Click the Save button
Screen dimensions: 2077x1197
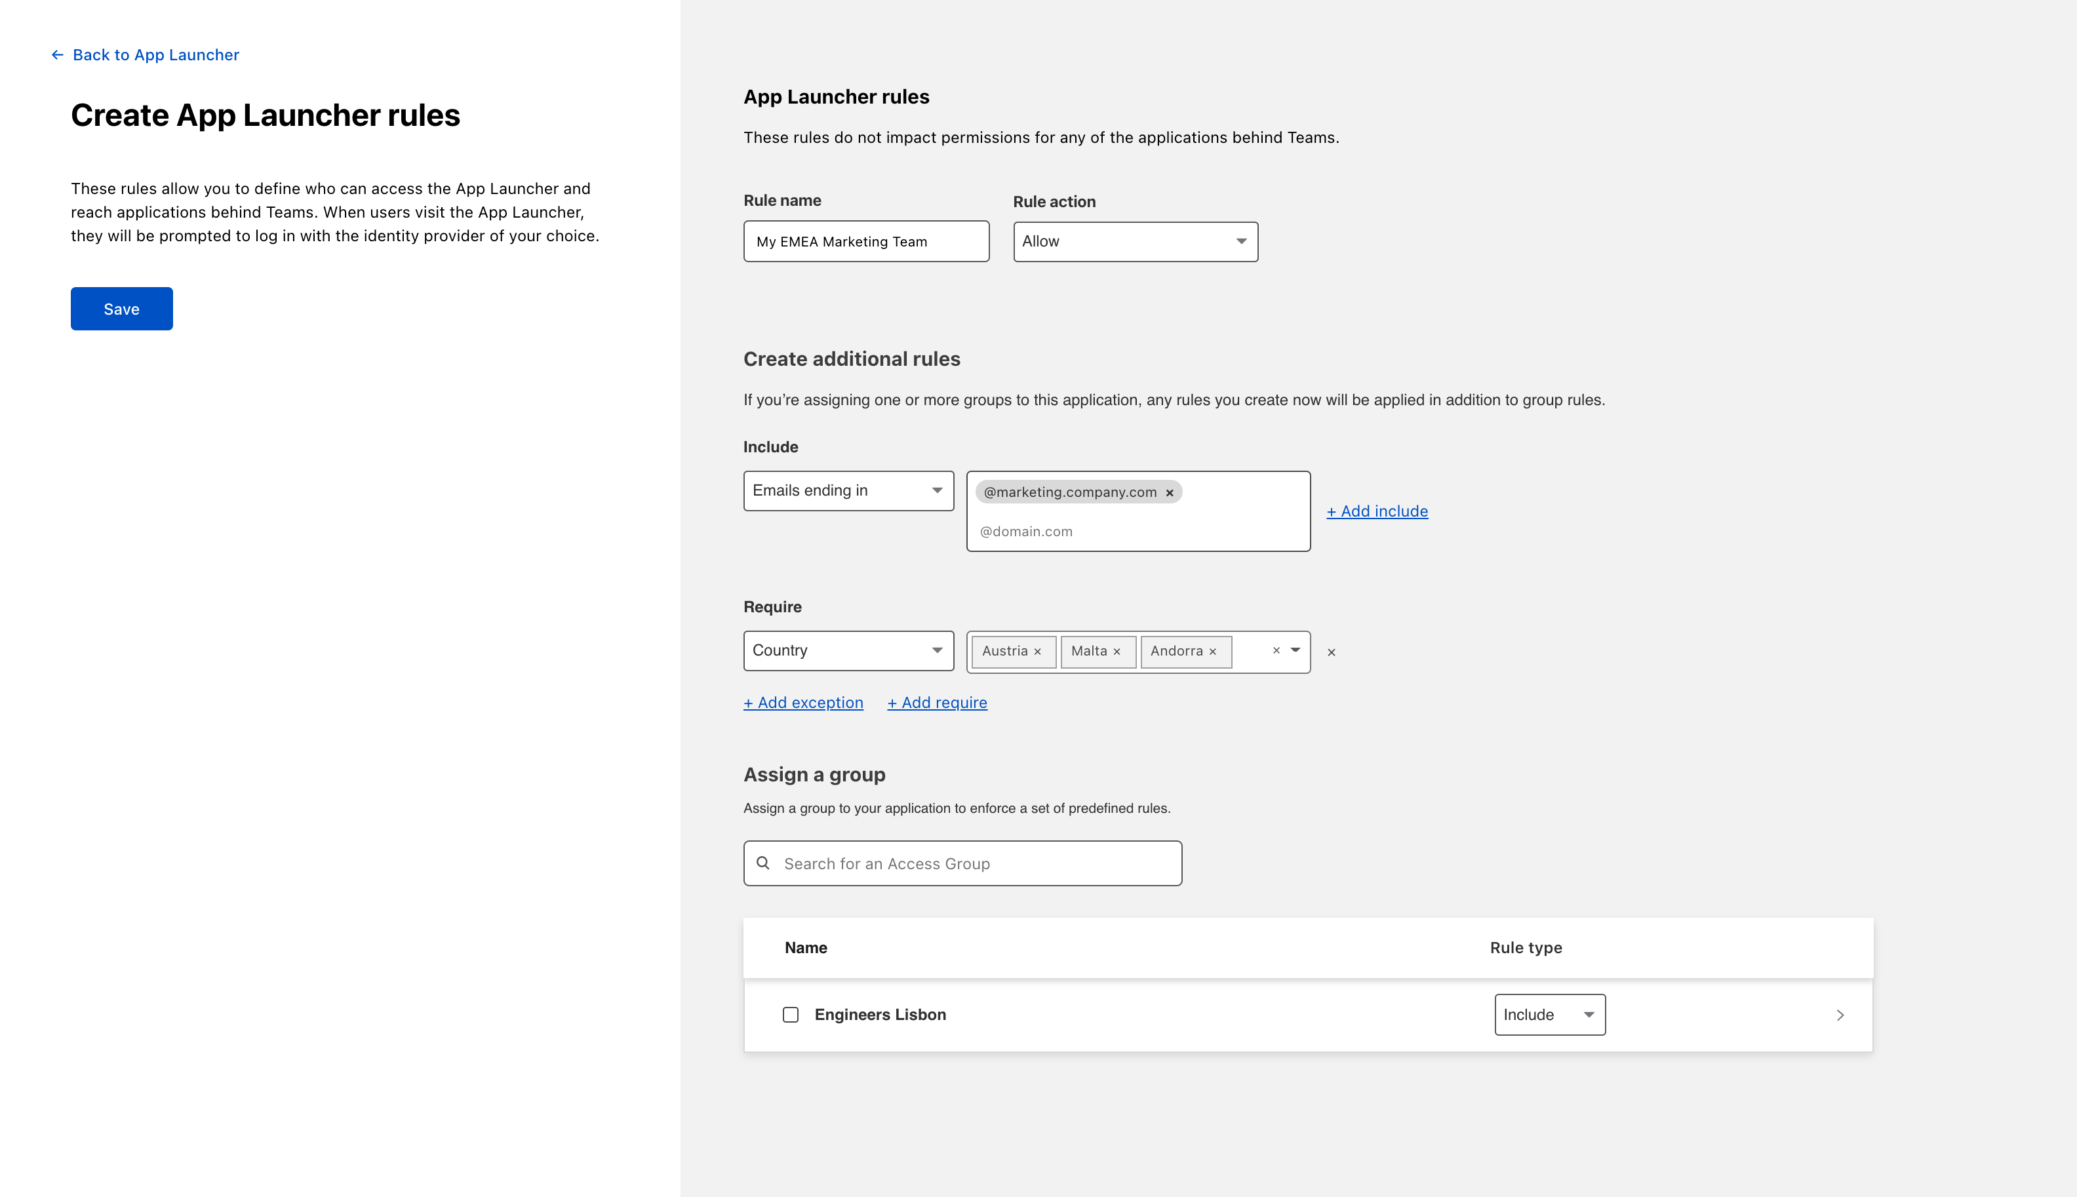pyautogui.click(x=122, y=309)
